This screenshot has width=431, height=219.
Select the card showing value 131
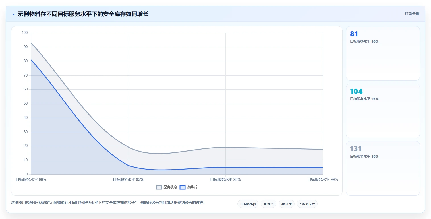click(383, 168)
